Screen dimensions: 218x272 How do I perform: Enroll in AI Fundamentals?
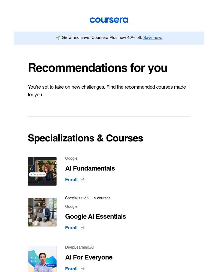[x=71, y=180]
